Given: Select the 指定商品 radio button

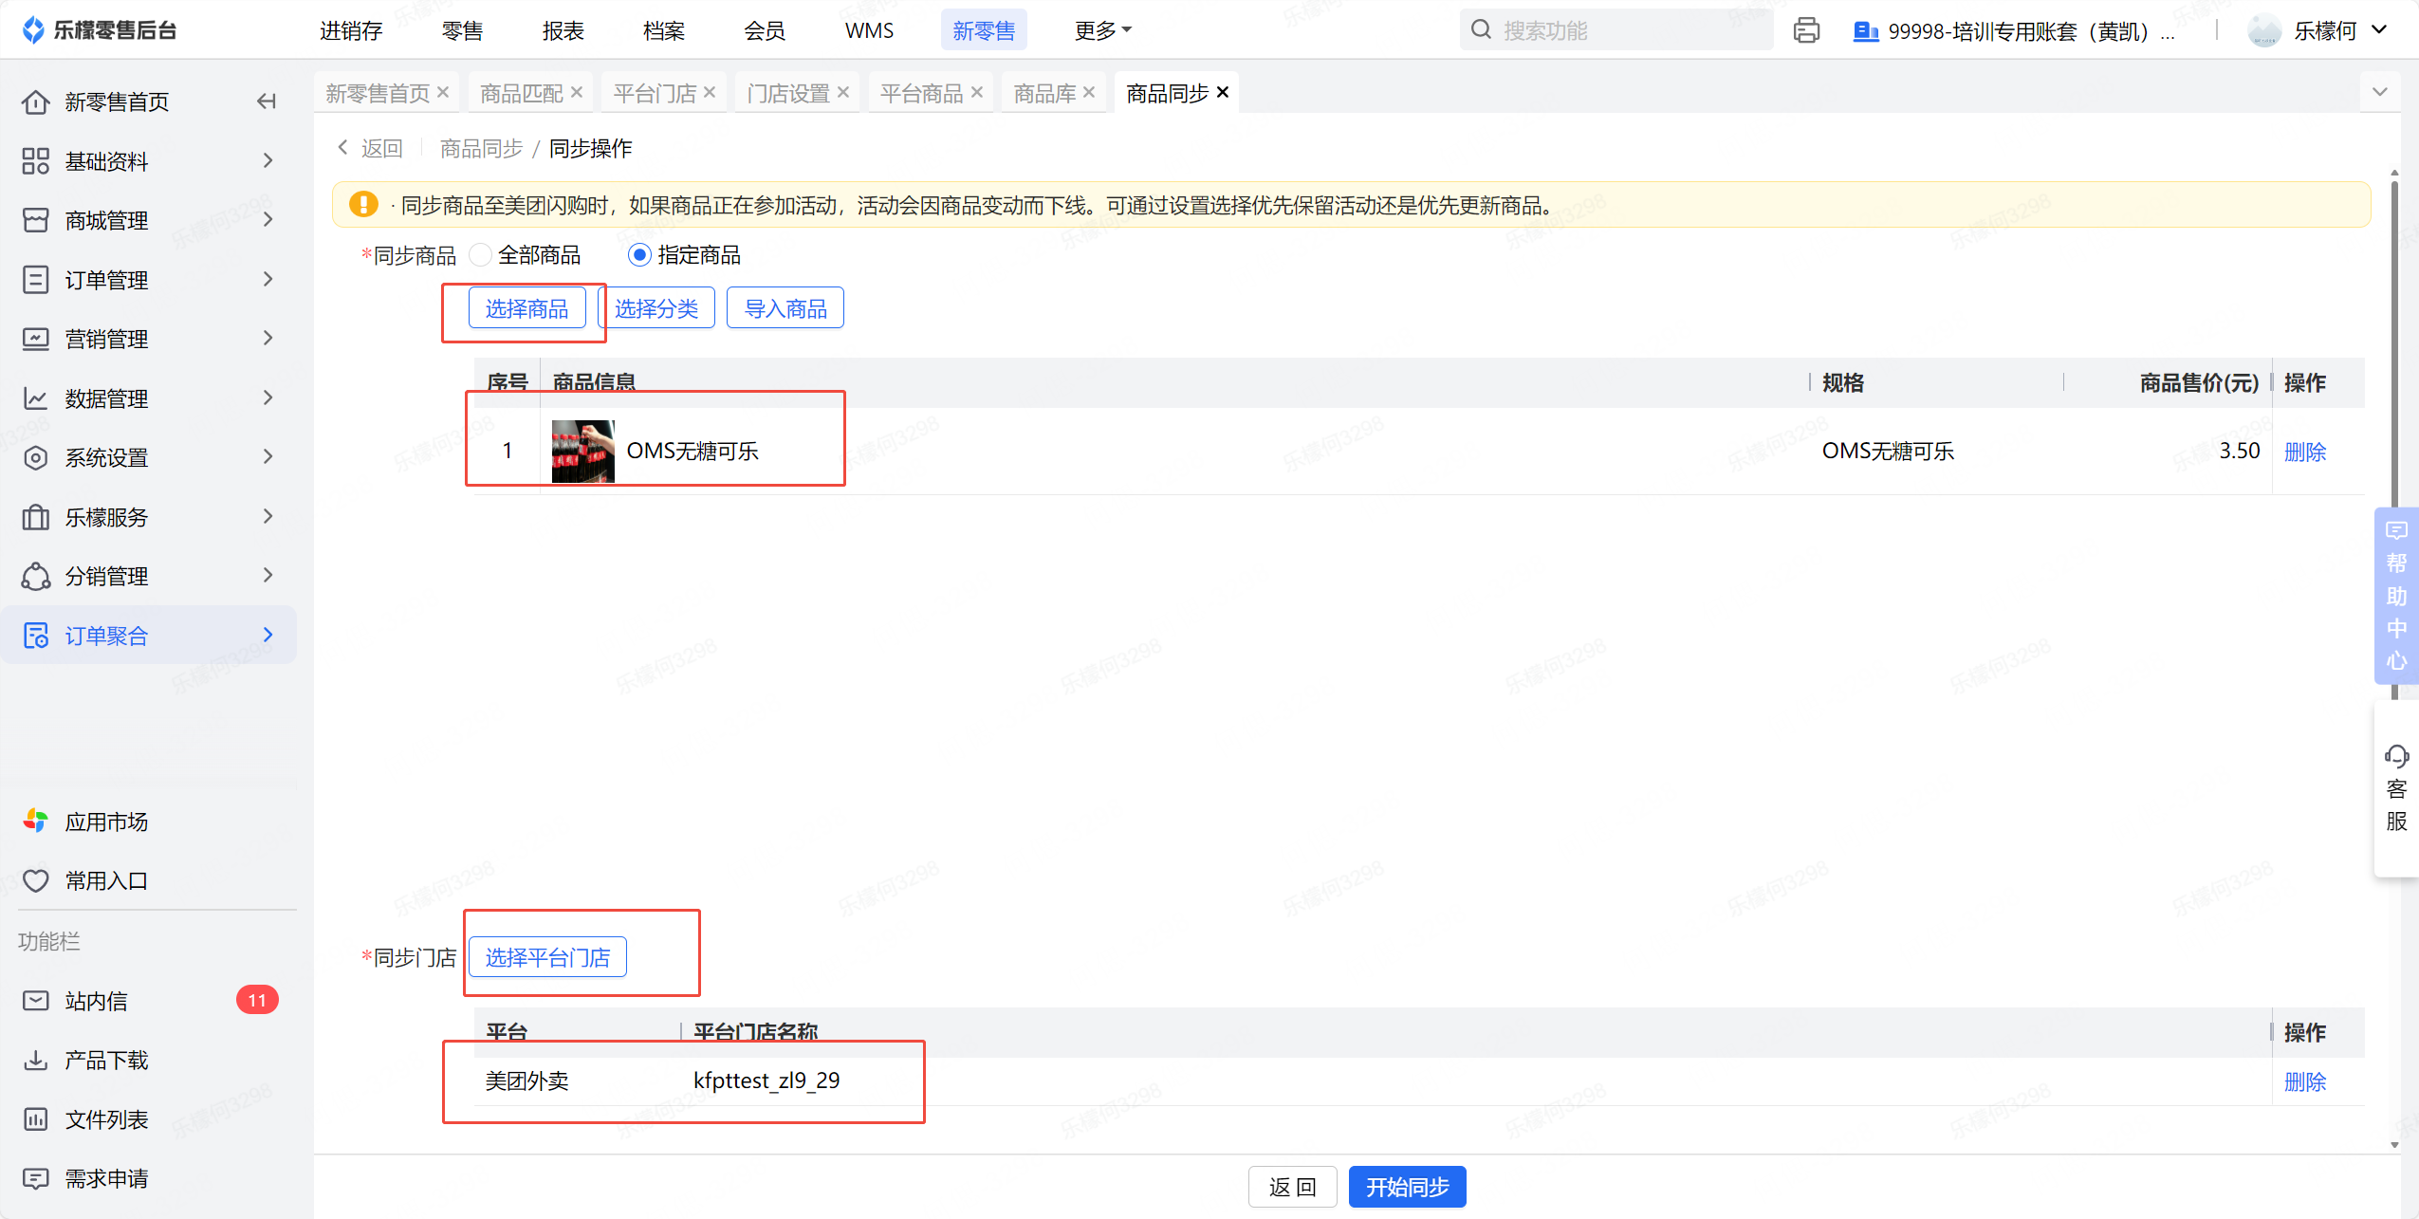Looking at the screenshot, I should pos(640,255).
